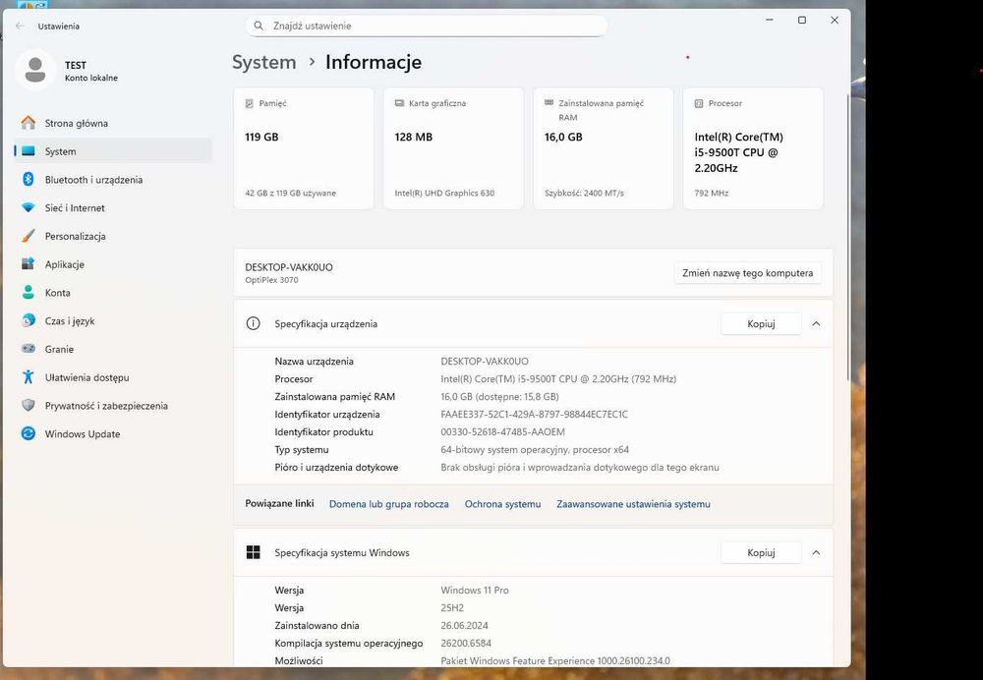Select Konta in the sidebar
Image resolution: width=983 pixels, height=680 pixels.
pyautogui.click(x=113, y=292)
